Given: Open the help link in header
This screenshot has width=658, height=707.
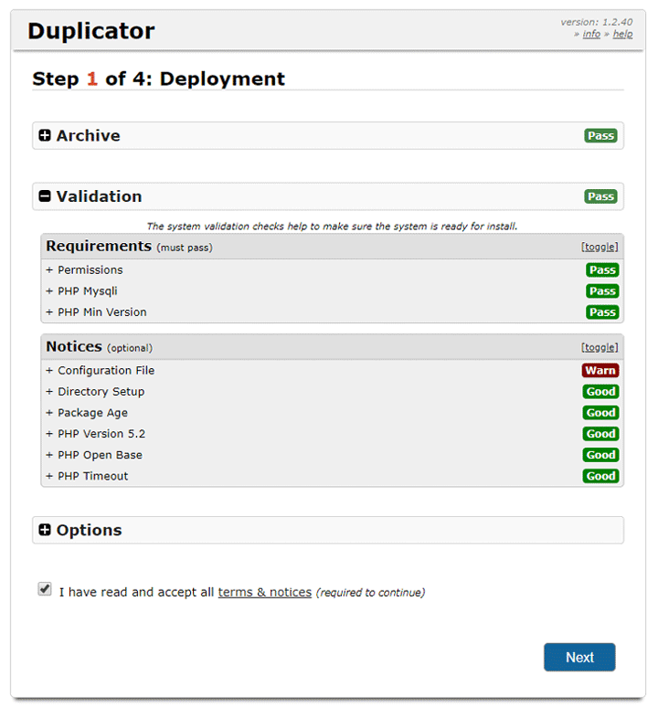Looking at the screenshot, I should (x=622, y=34).
